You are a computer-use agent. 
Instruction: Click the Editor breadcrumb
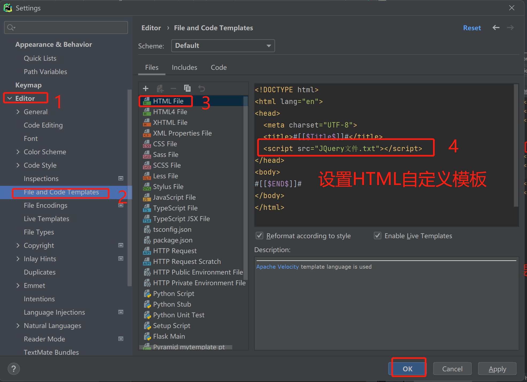[x=151, y=28]
